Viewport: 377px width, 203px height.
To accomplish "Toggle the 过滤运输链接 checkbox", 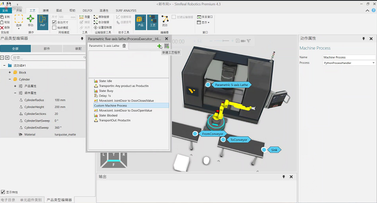I will coord(174,17).
